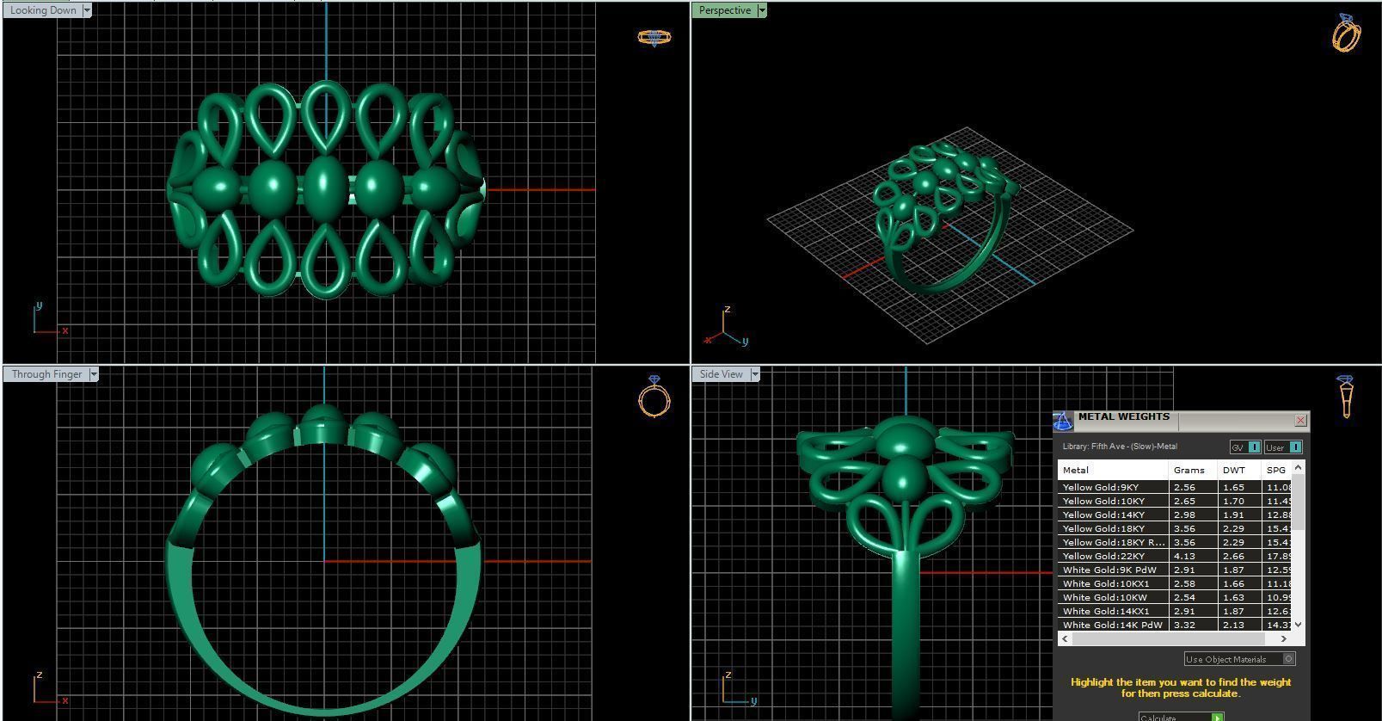The height and width of the screenshot is (721, 1382).
Task: Click the metal list scroll down arrow
Action: [x=1299, y=625]
